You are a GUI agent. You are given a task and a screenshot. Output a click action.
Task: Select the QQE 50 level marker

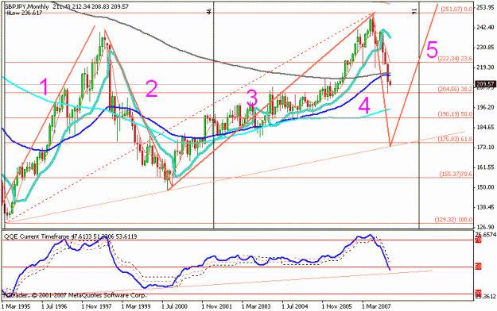point(478,267)
